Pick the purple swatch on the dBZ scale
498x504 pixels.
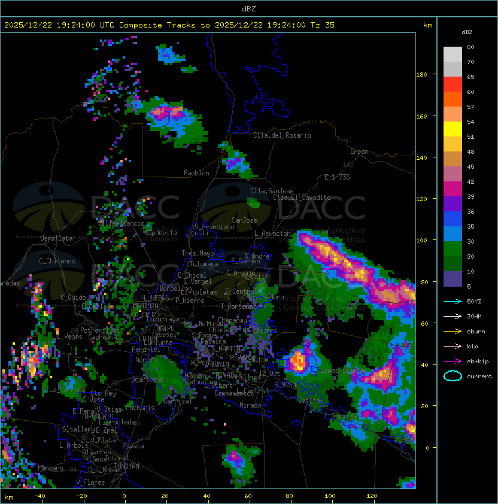[453, 204]
